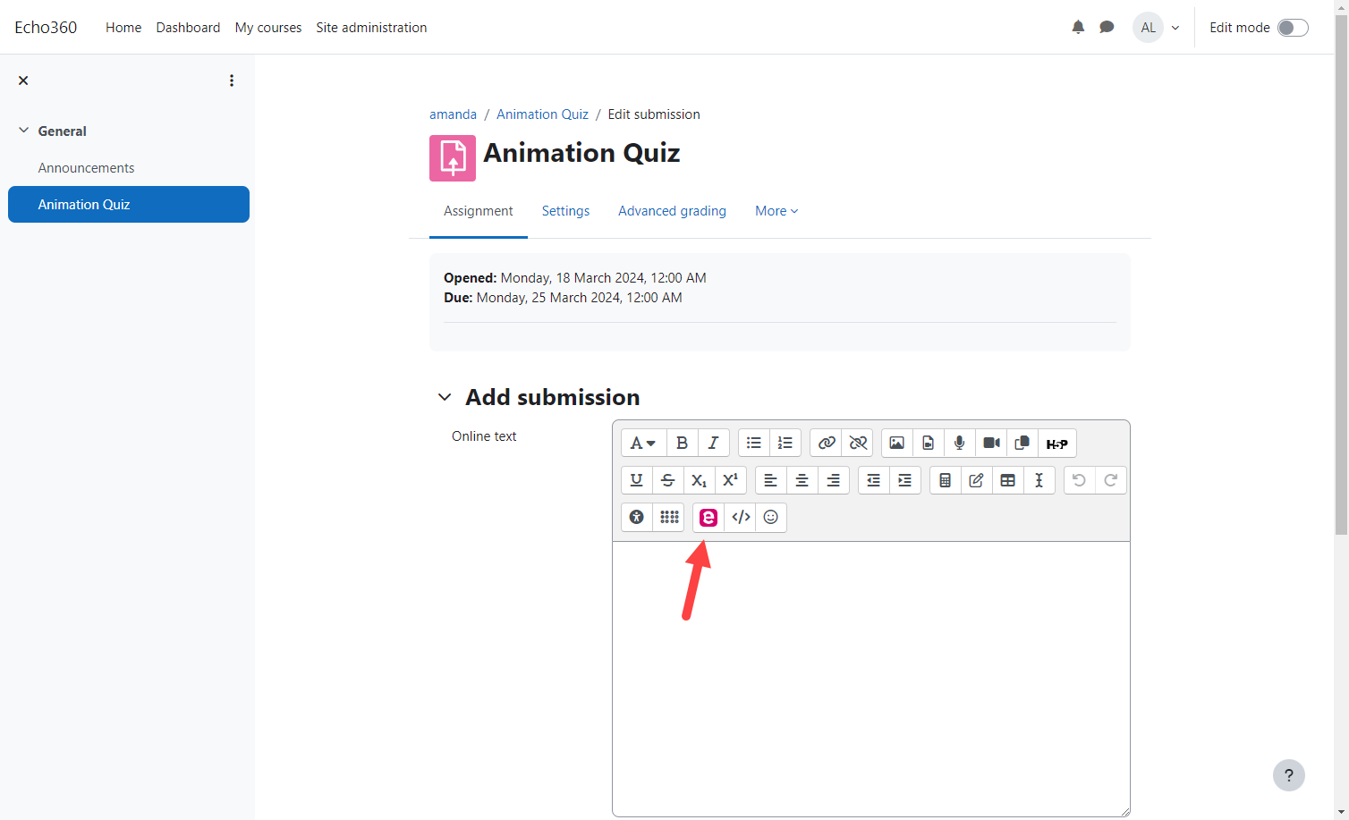
Task: Open the paragraph styles dropdown
Action: click(642, 443)
